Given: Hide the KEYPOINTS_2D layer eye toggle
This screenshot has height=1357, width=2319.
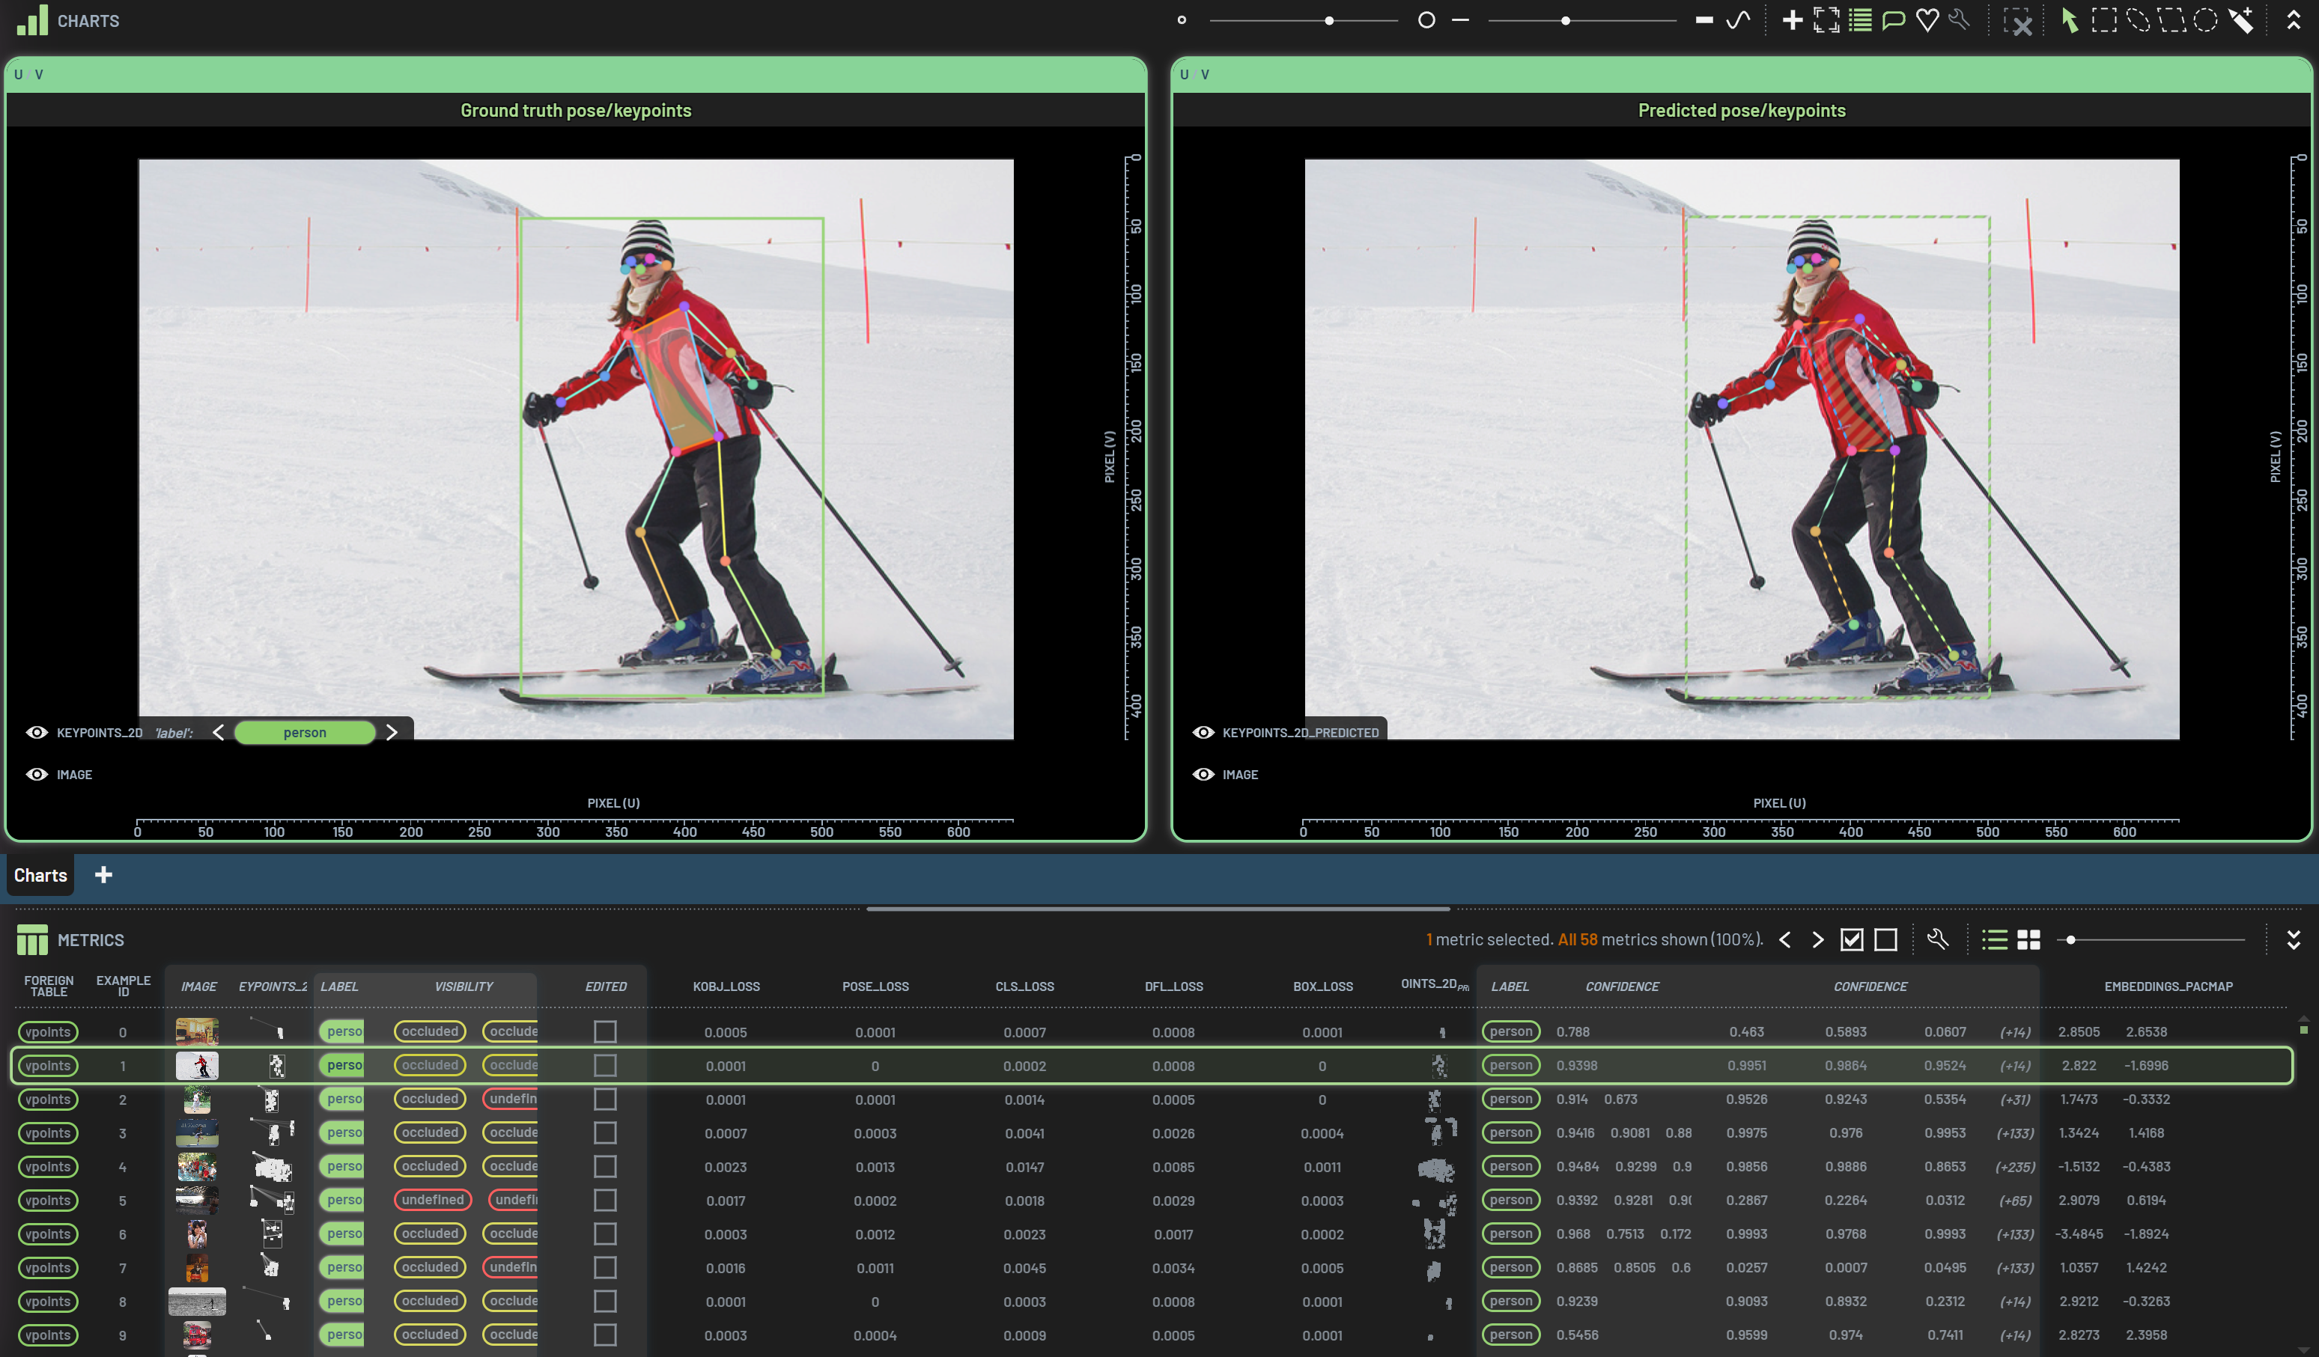Looking at the screenshot, I should [37, 732].
